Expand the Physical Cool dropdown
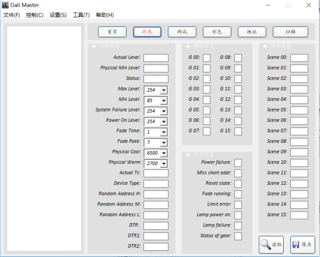The height and width of the screenshot is (257, 320). 164,153
